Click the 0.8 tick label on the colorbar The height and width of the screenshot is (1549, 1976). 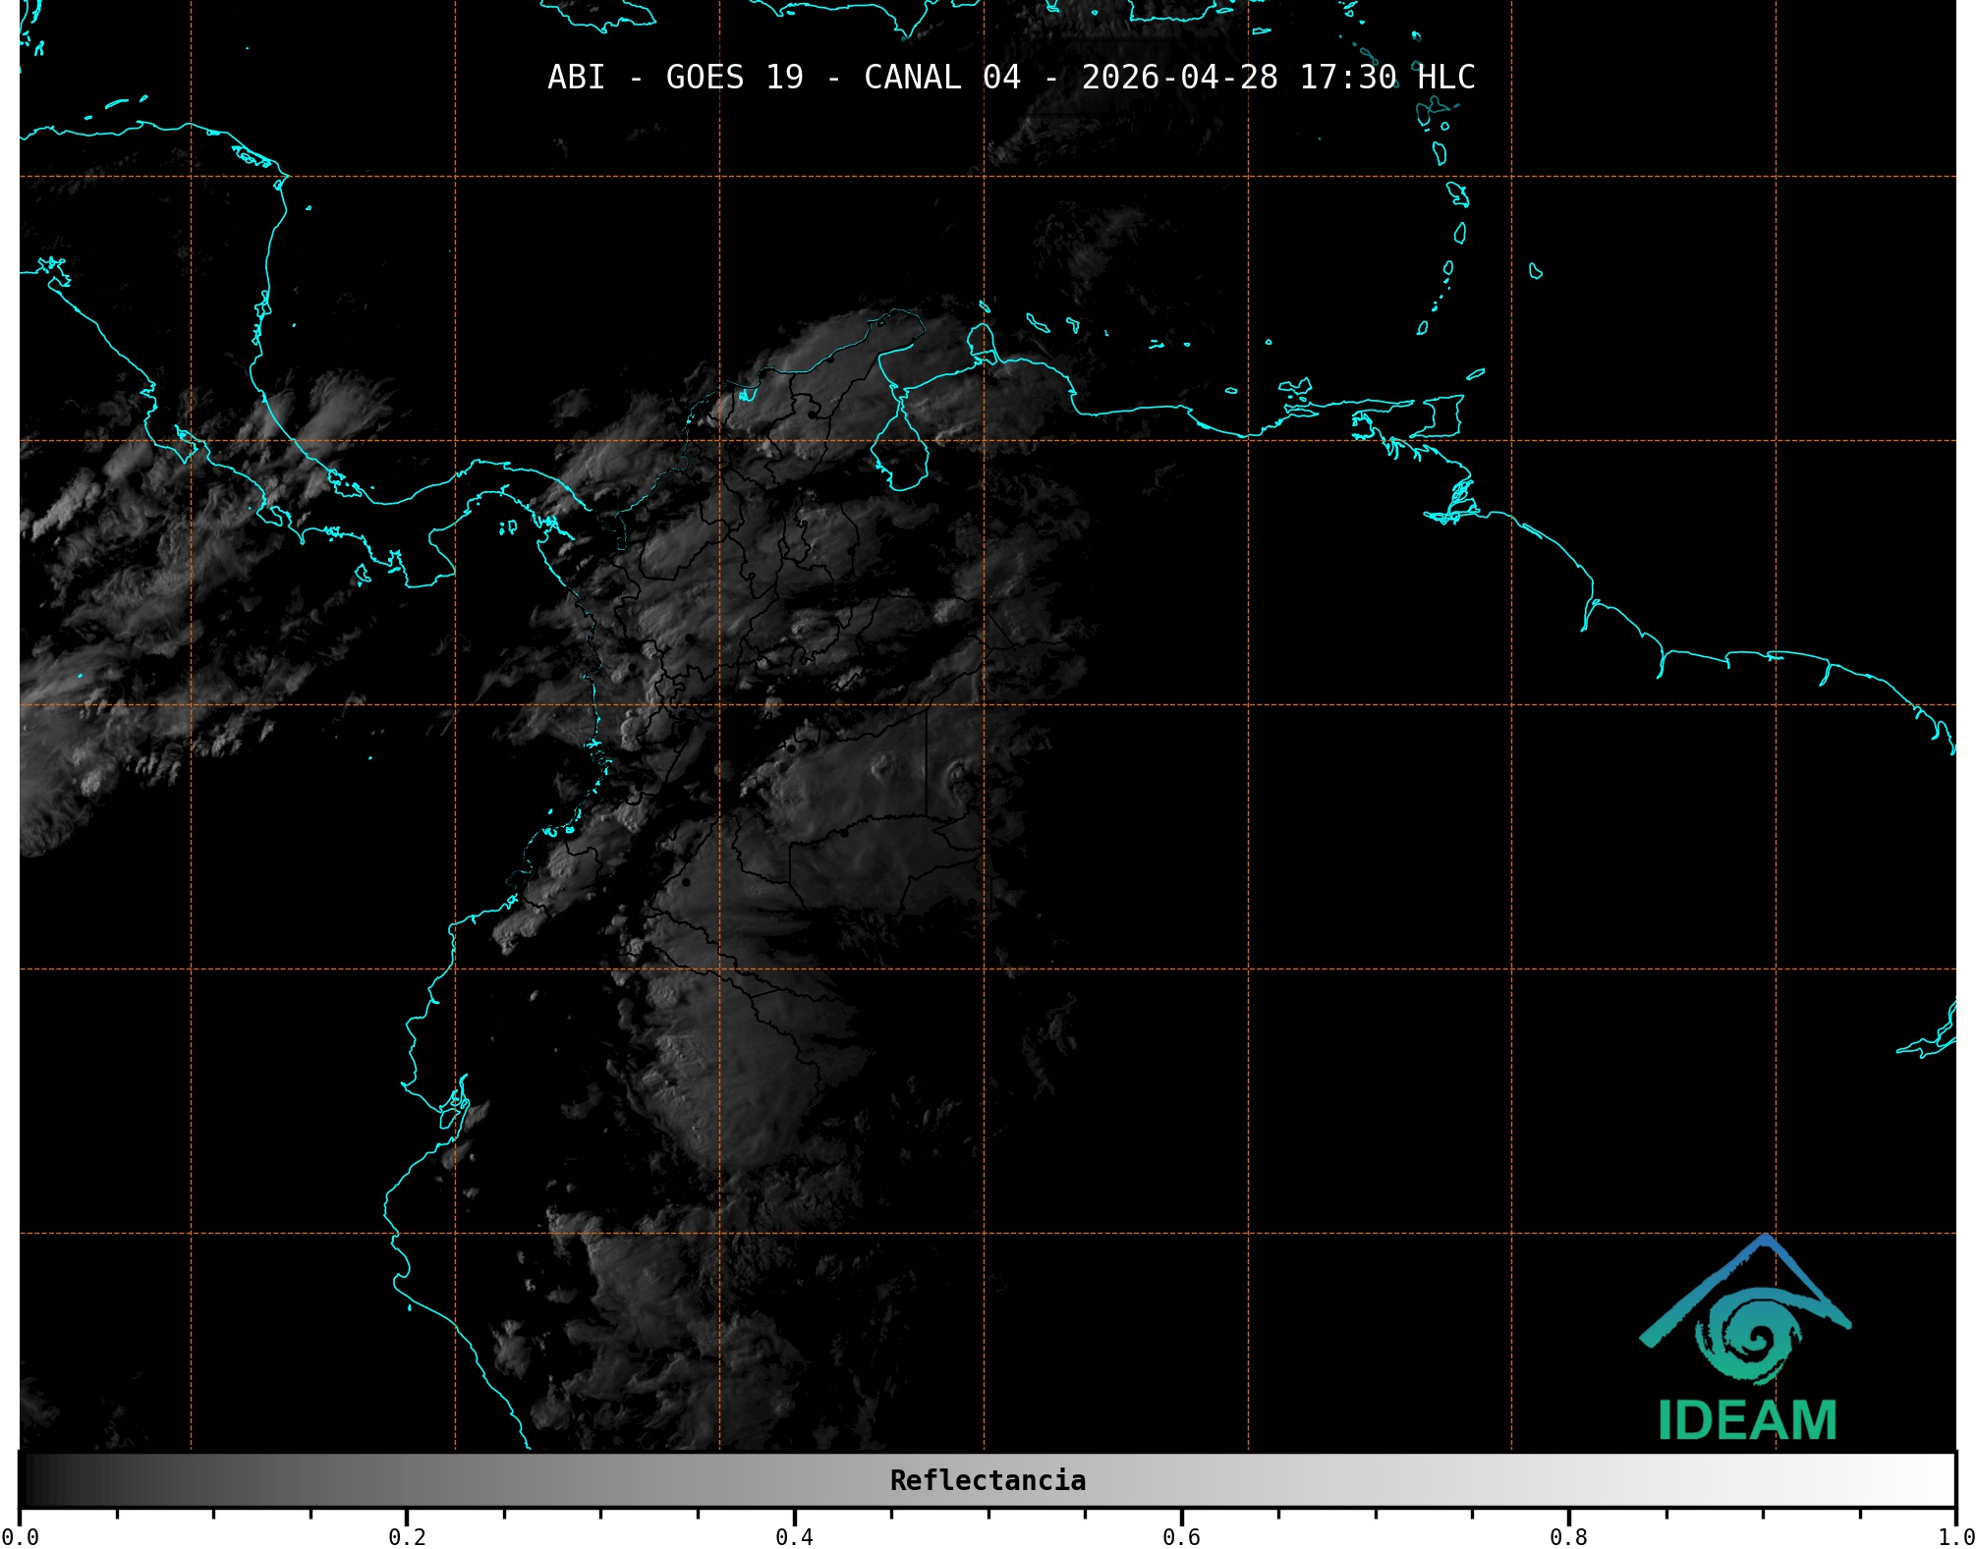(1568, 1536)
